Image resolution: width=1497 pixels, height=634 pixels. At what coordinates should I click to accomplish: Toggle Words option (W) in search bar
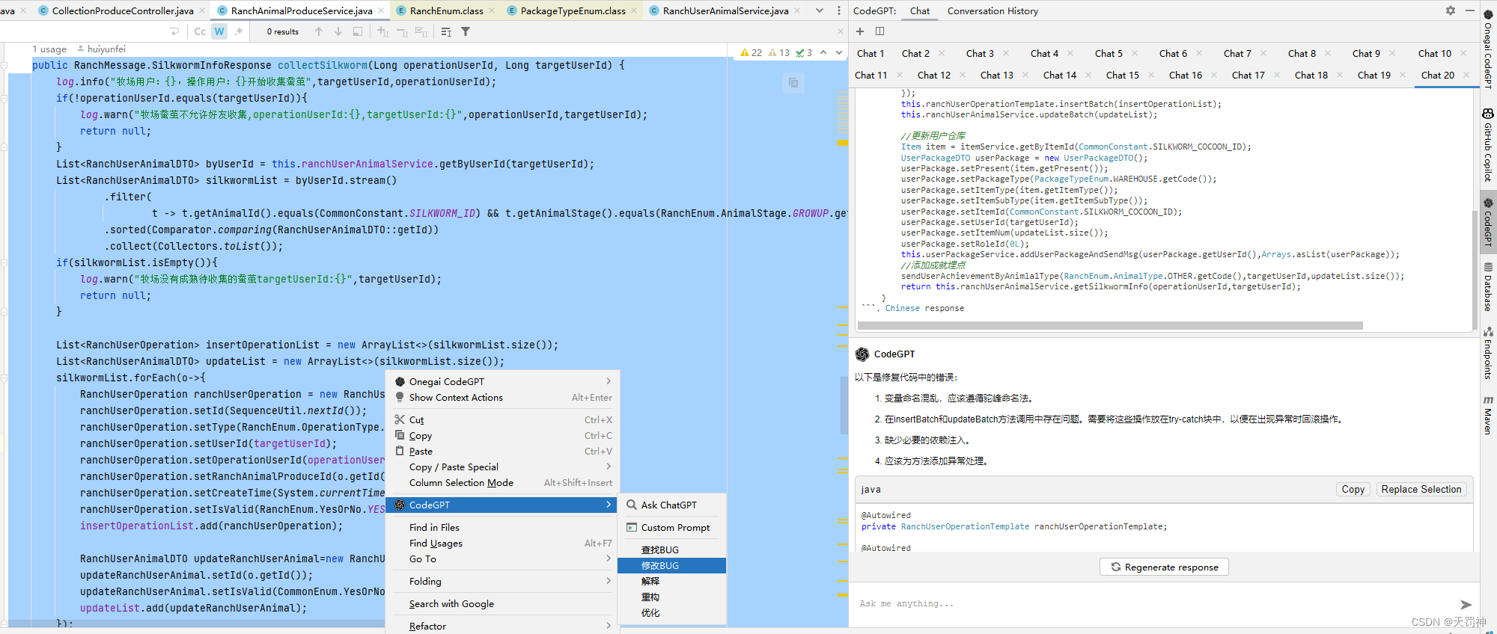(219, 31)
